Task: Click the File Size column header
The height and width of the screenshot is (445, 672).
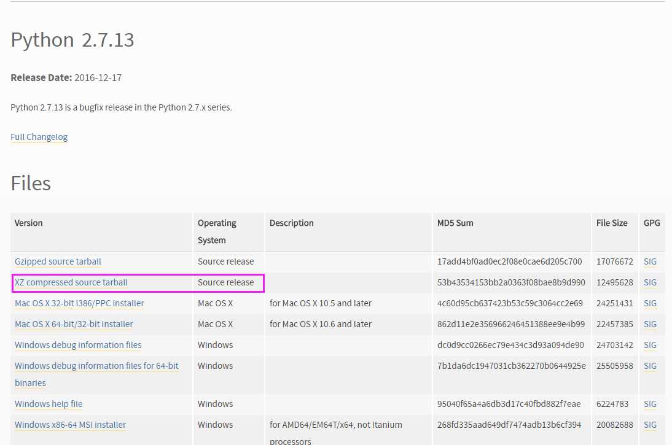Action: point(612,223)
